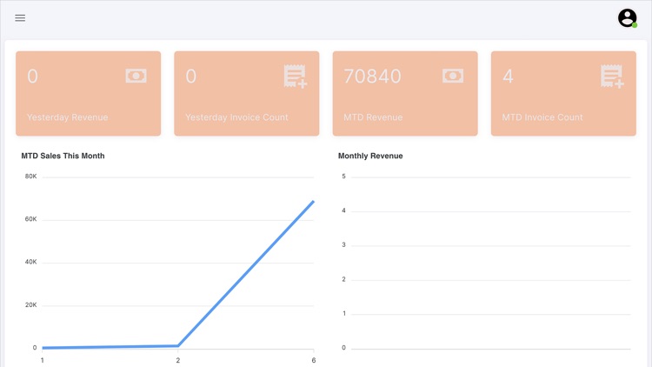Click the MTD Revenue label

click(x=373, y=117)
